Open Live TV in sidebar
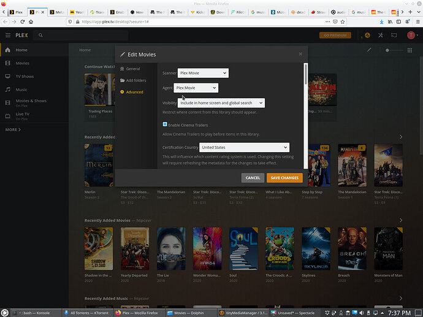The height and width of the screenshot is (317, 423). point(34,116)
